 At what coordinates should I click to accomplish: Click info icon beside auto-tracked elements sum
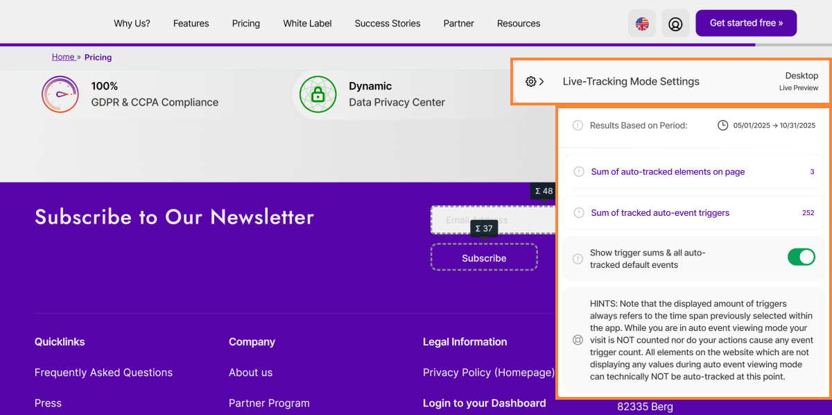[578, 172]
